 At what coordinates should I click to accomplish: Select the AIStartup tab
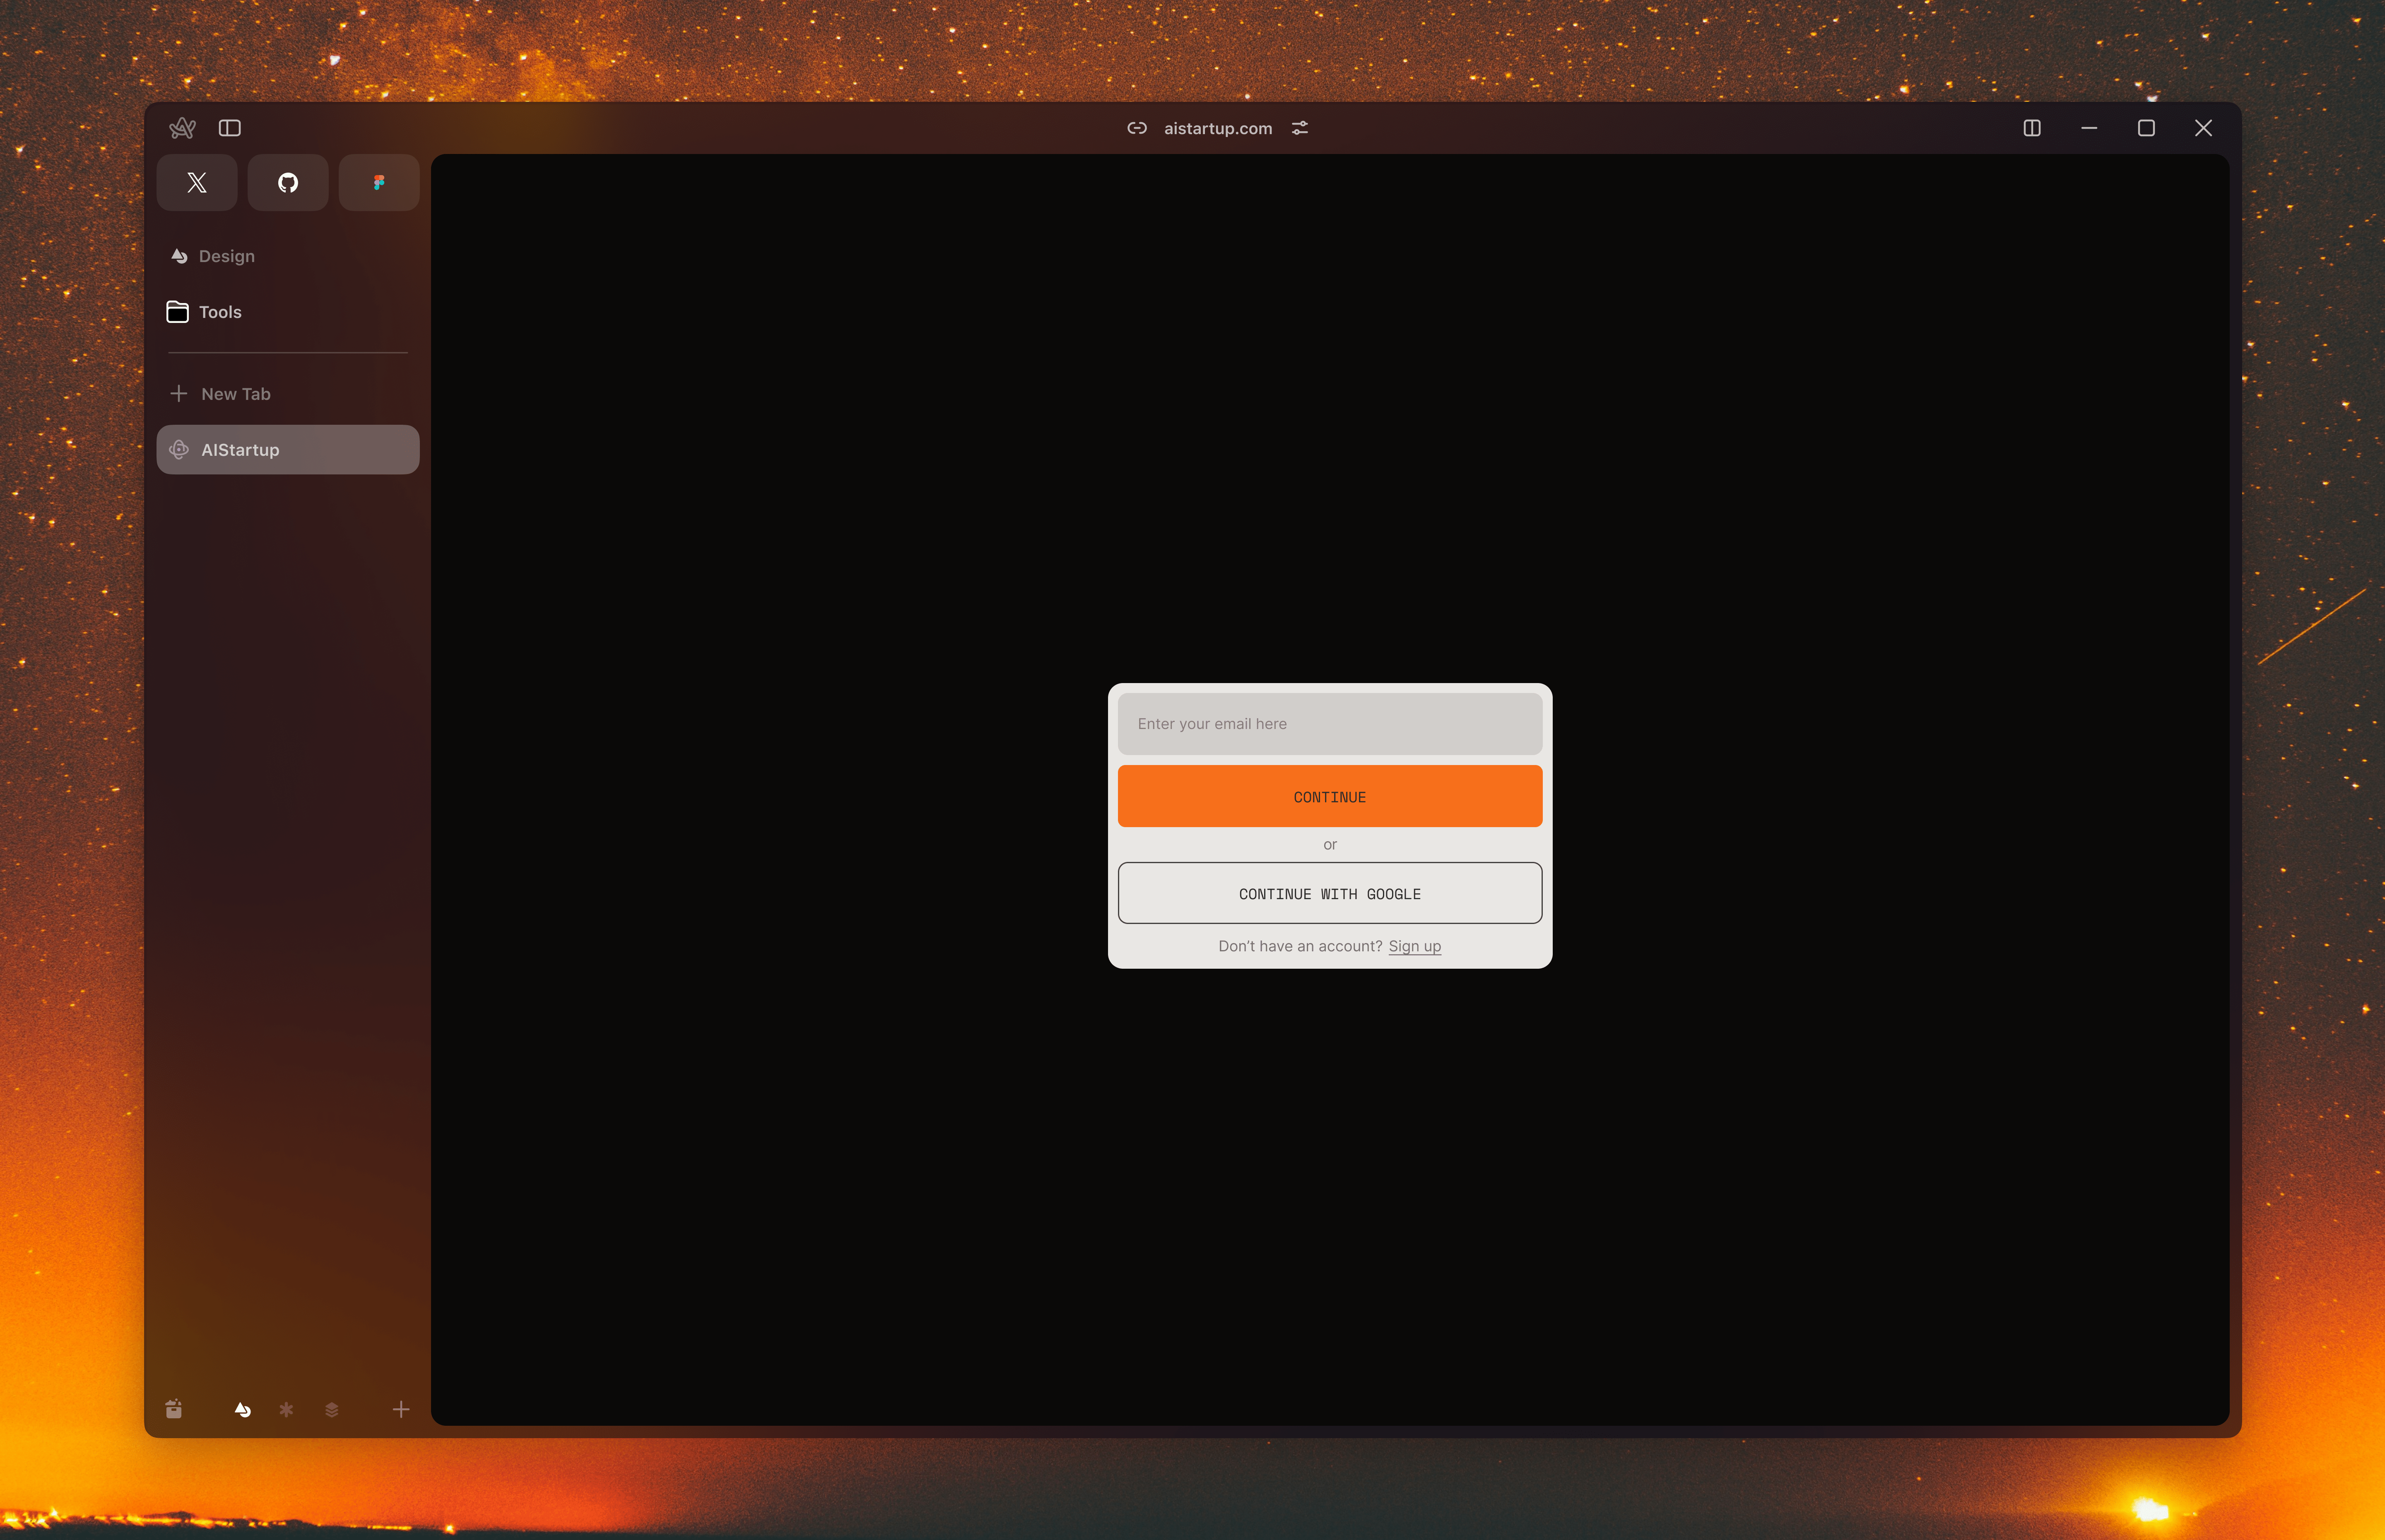(240, 449)
